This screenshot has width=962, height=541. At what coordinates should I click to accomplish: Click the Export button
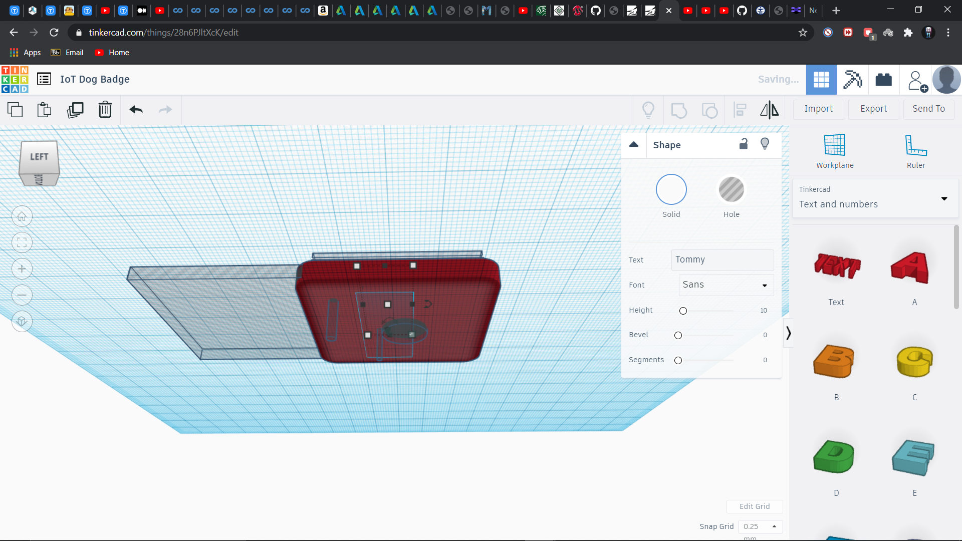[x=872, y=108]
